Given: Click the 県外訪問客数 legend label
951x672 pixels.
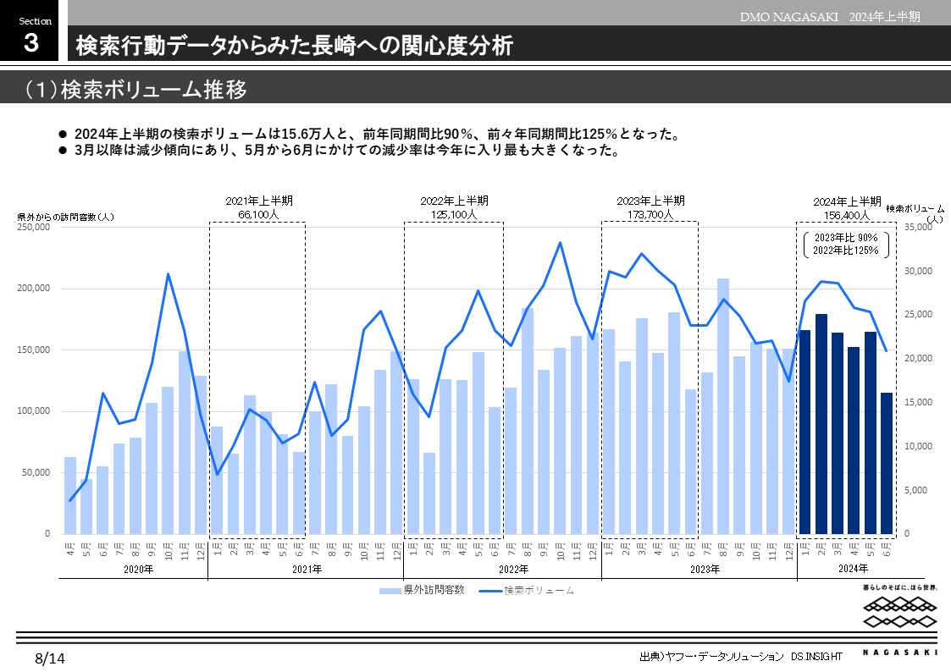Looking at the screenshot, I should [434, 590].
